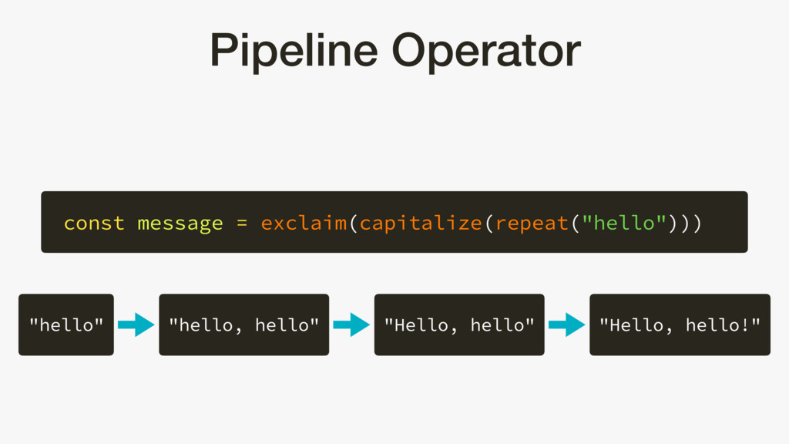This screenshot has width=789, height=444.
Task: Select the capitalized "Hello, hello" box without exclamation
Action: click(x=459, y=325)
